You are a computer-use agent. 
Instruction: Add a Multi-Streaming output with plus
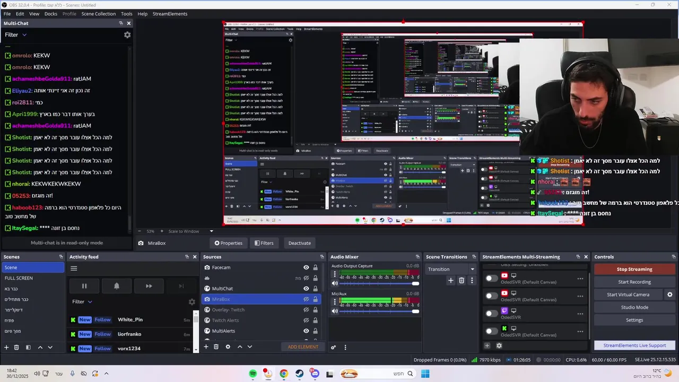[487, 346]
